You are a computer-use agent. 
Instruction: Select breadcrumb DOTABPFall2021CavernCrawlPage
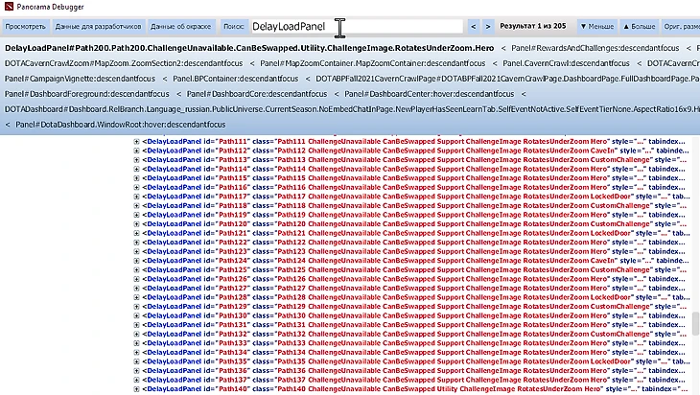[507, 79]
